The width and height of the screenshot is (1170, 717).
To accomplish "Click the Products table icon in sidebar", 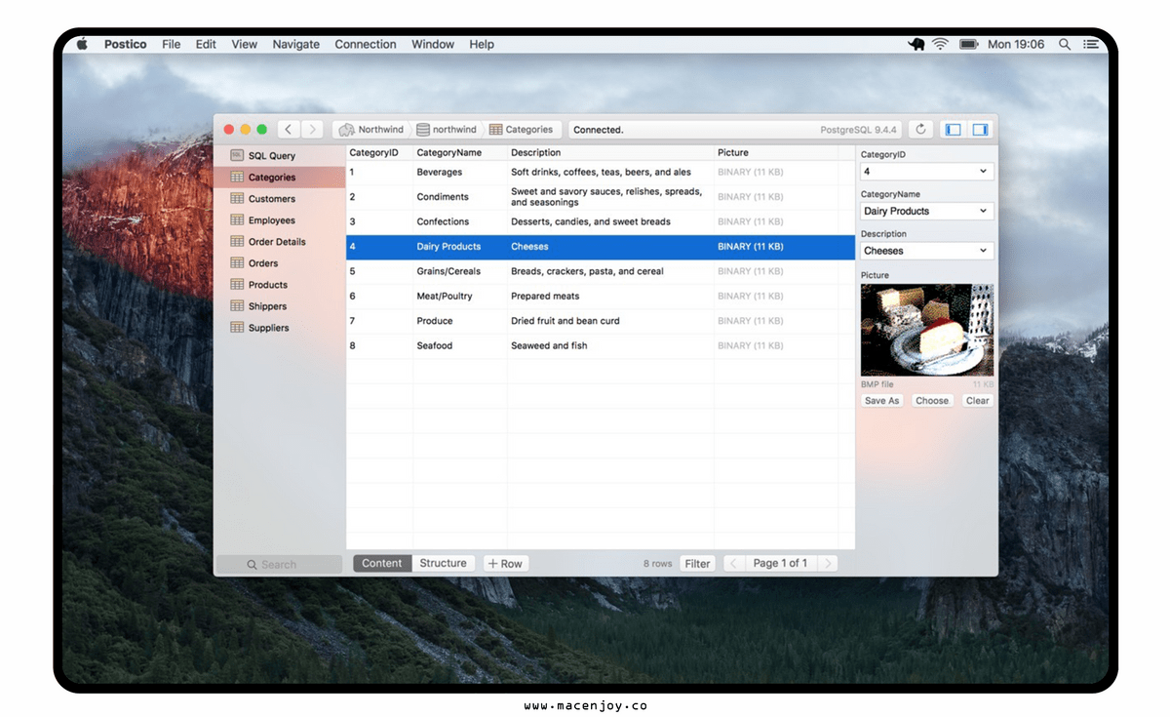I will click(x=237, y=284).
